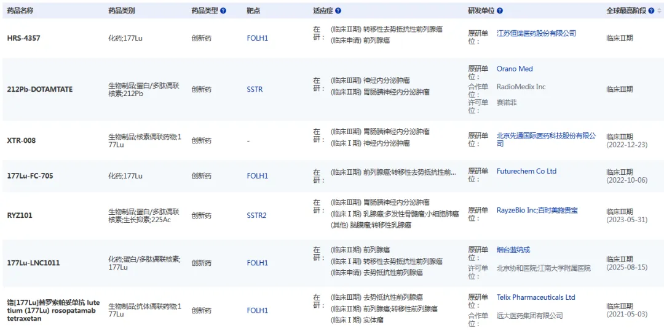Click drug name XTR-008

[22, 140]
